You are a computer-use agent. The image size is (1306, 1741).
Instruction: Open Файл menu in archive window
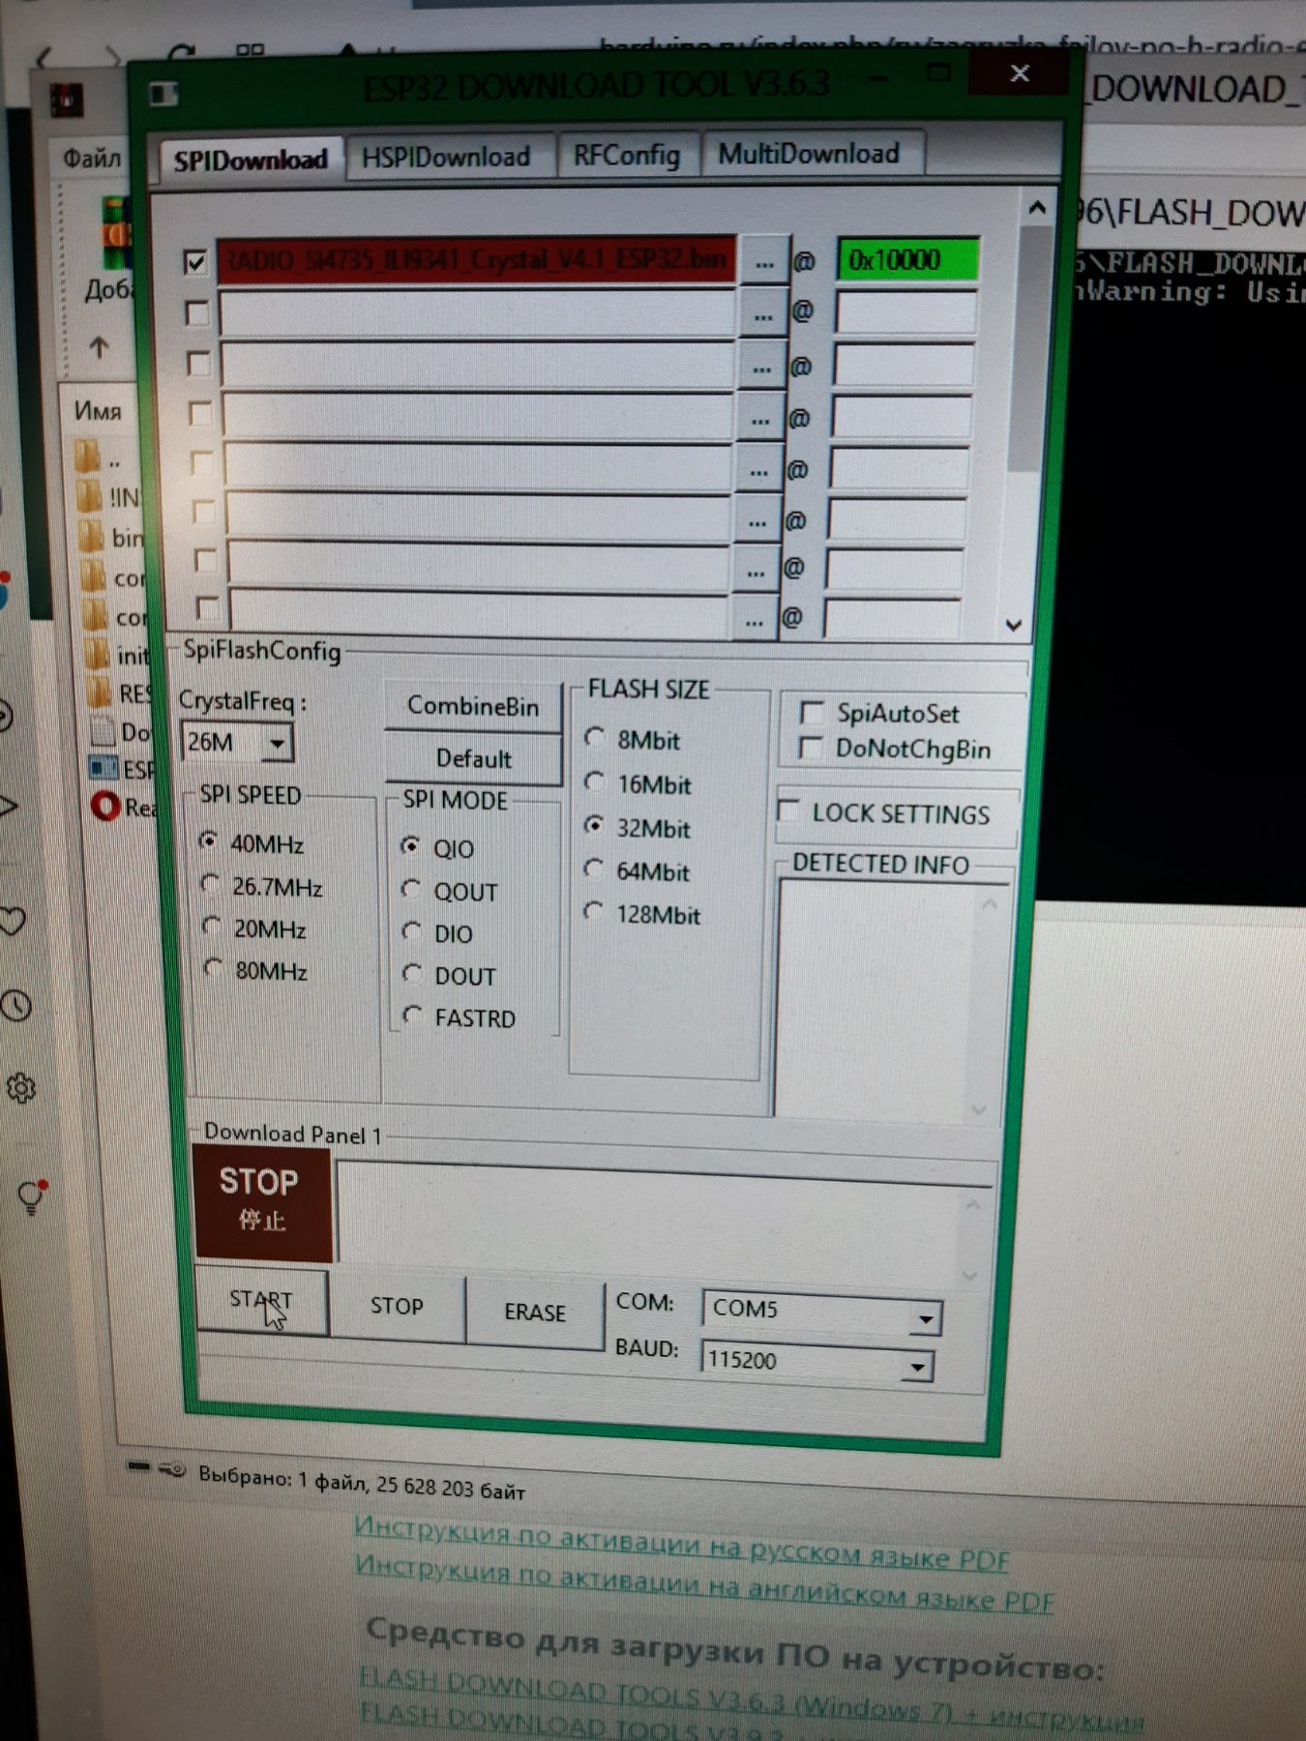tap(92, 158)
